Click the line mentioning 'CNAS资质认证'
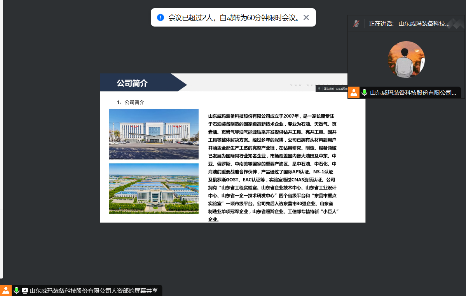 [x=272, y=180]
